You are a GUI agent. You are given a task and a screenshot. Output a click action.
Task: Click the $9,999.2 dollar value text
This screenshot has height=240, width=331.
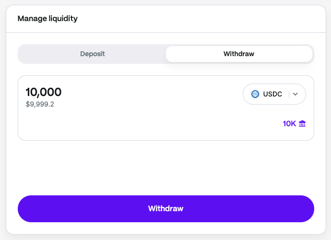tap(40, 104)
